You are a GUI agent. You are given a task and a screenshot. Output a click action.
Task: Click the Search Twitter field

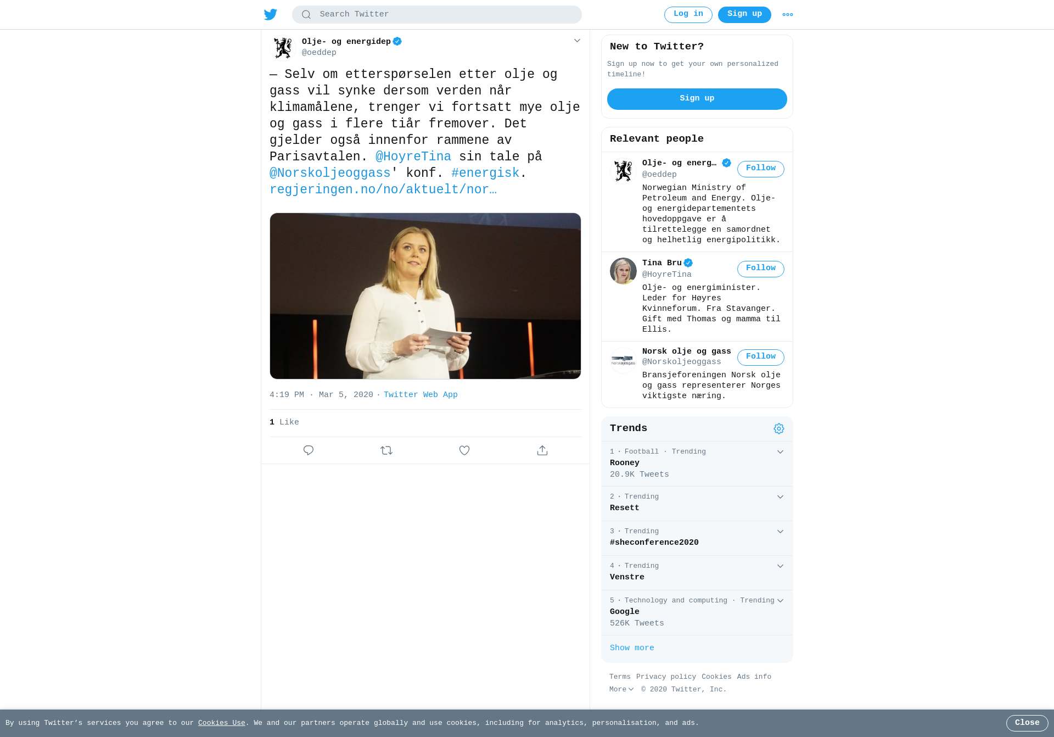(437, 15)
